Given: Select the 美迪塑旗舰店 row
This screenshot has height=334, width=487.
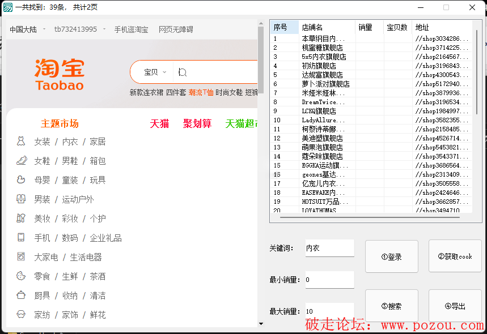Looking at the screenshot, I should coord(371,138).
